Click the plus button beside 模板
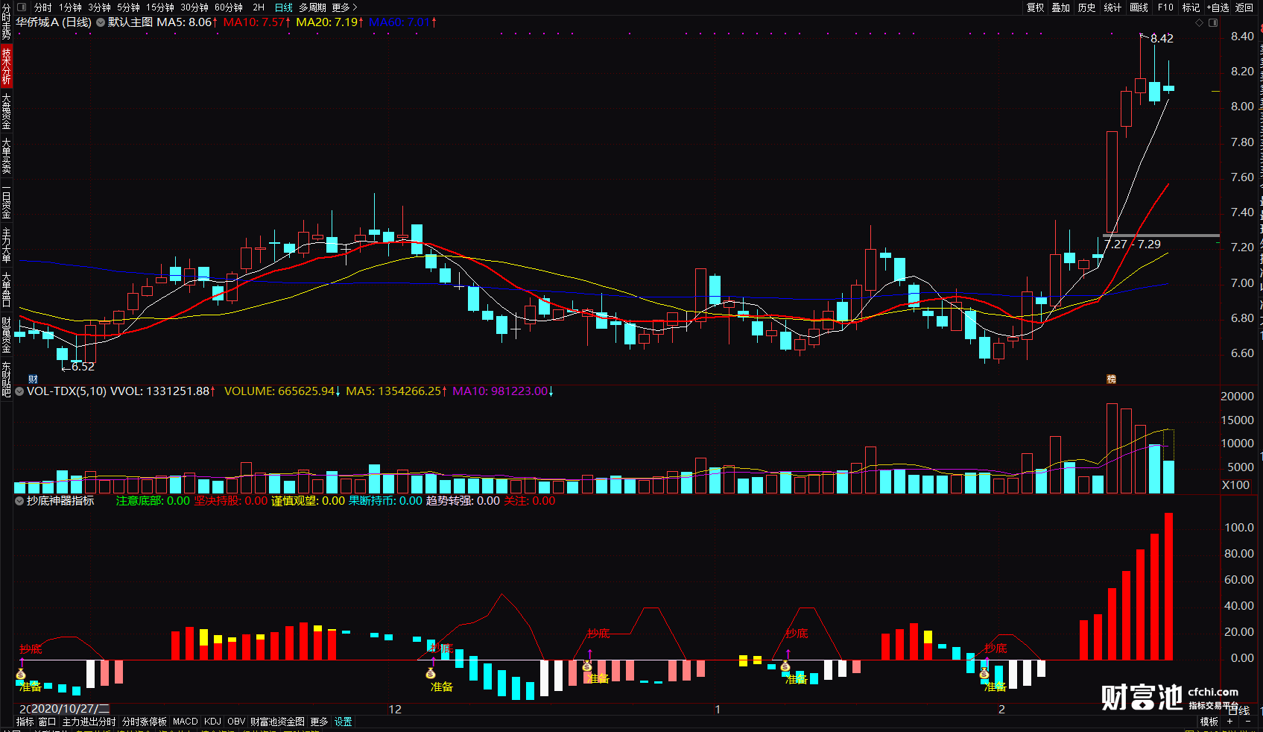The width and height of the screenshot is (1263, 732). 1229,722
